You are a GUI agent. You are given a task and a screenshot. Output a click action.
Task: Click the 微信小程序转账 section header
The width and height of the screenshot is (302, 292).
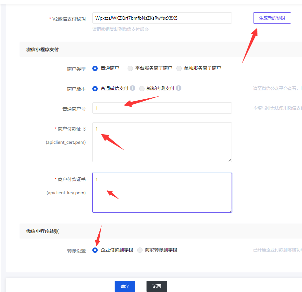(x=43, y=231)
